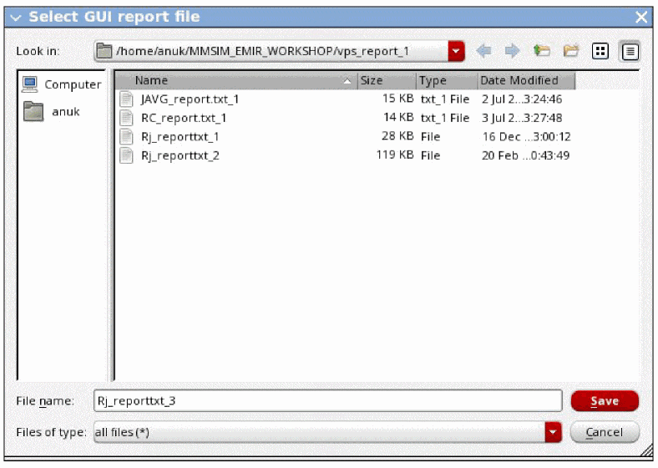Sort by Type column header
Screen dimensions: 658x468
point(447,81)
